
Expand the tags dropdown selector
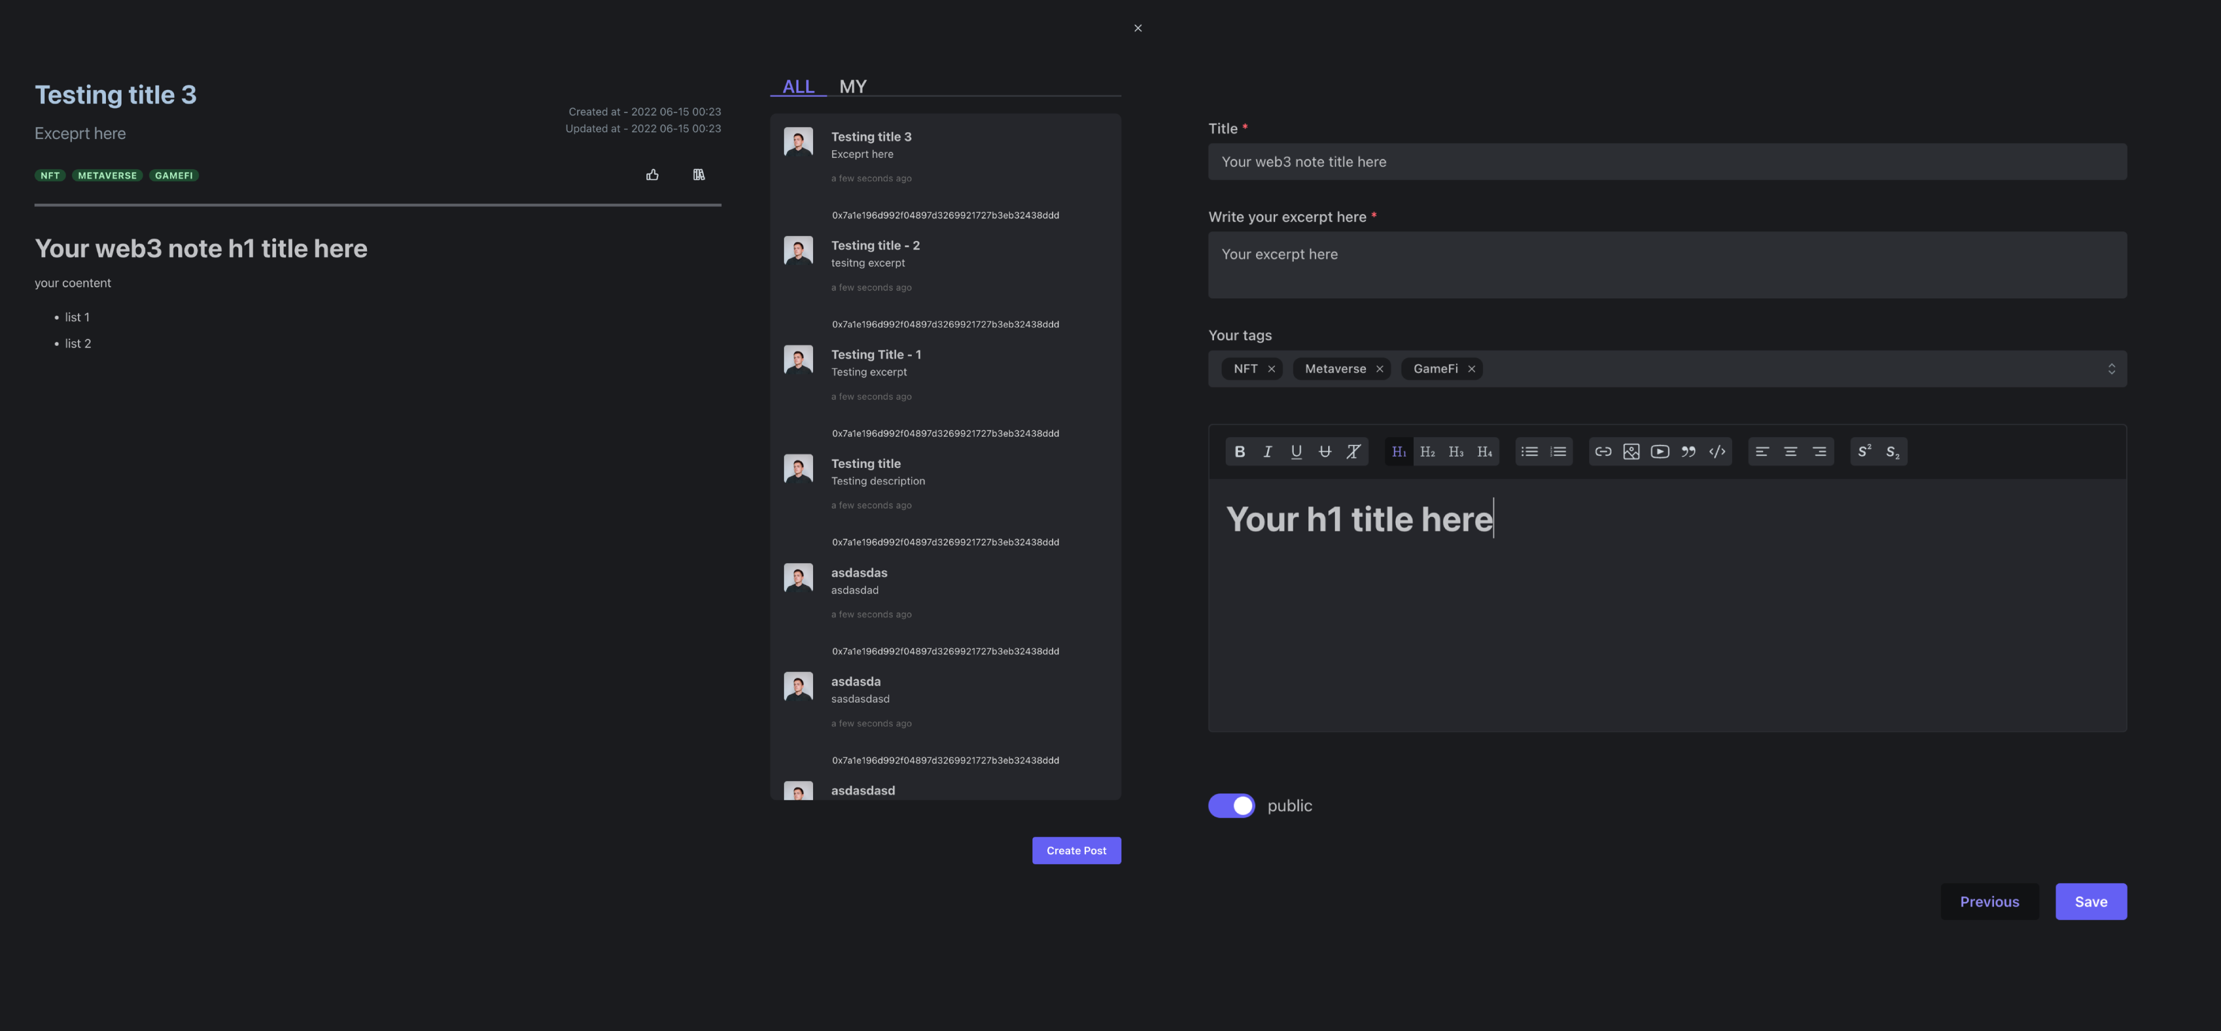2112,369
